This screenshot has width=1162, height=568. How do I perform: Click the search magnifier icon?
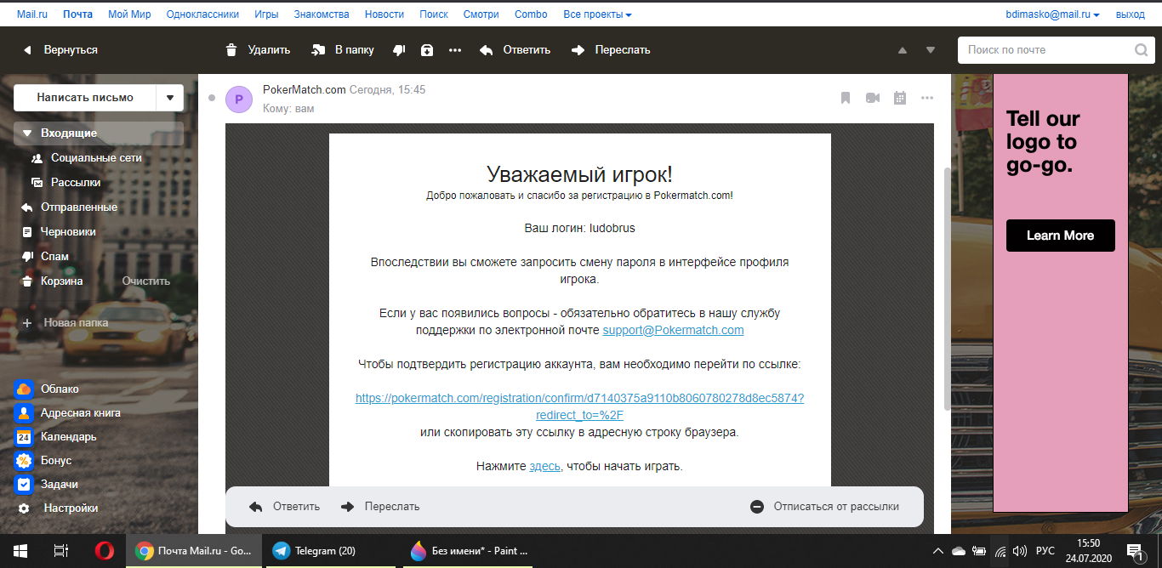[x=1141, y=50]
